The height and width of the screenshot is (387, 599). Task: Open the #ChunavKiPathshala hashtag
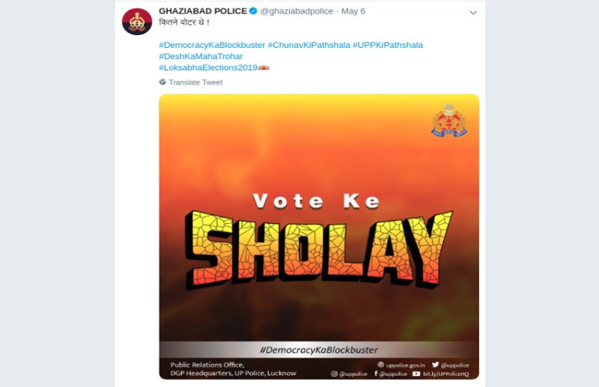(308, 45)
